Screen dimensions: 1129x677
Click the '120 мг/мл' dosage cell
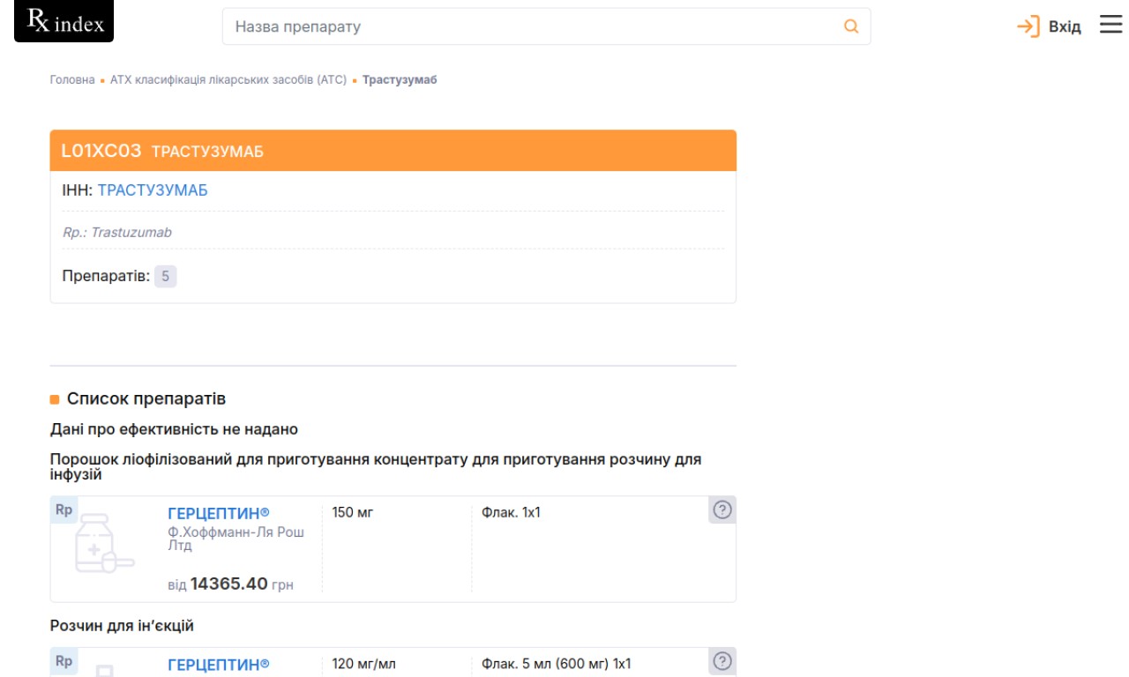364,664
